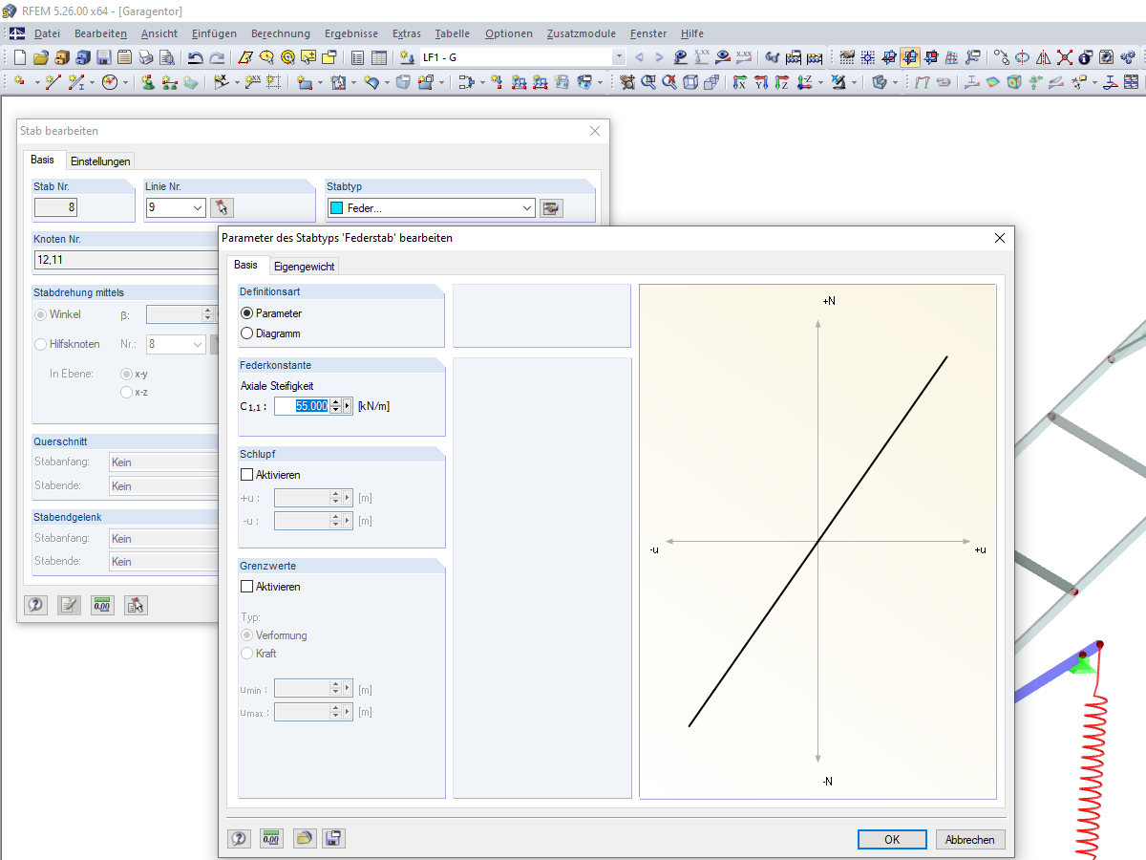The height and width of the screenshot is (860, 1146).
Task: Click the New model icon in toolbar
Action: (21, 57)
